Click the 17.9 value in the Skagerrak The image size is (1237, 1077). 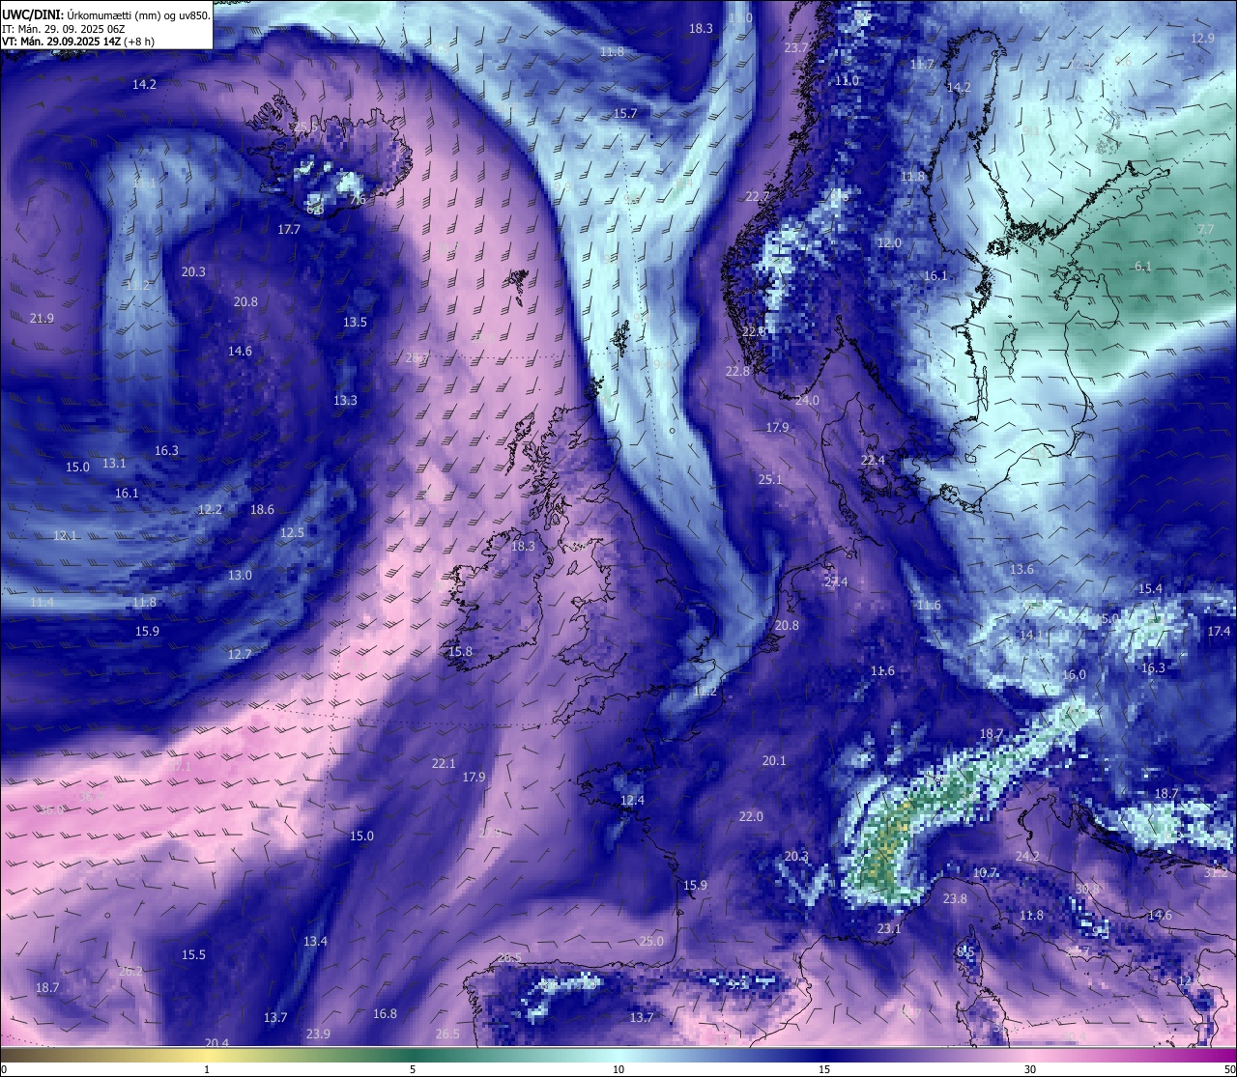(777, 428)
